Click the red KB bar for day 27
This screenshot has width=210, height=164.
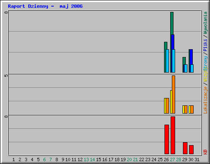pyautogui.click(x=173, y=135)
